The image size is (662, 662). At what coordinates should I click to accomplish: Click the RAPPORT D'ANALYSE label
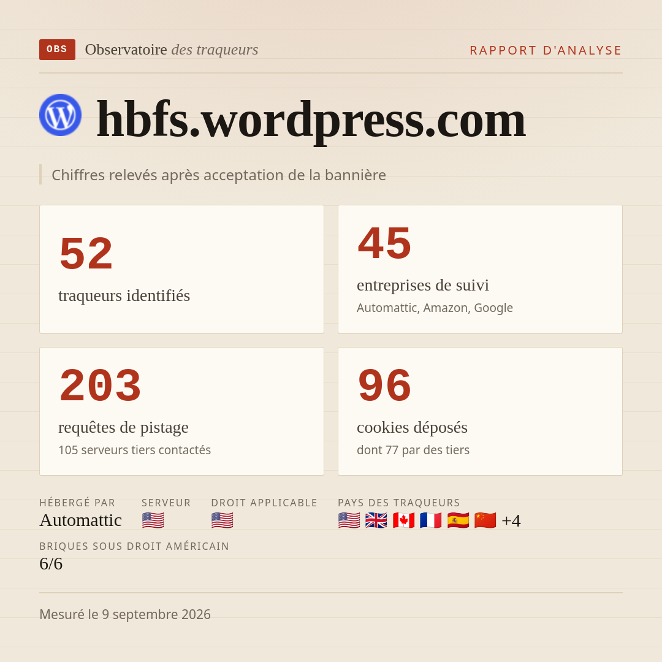(546, 50)
